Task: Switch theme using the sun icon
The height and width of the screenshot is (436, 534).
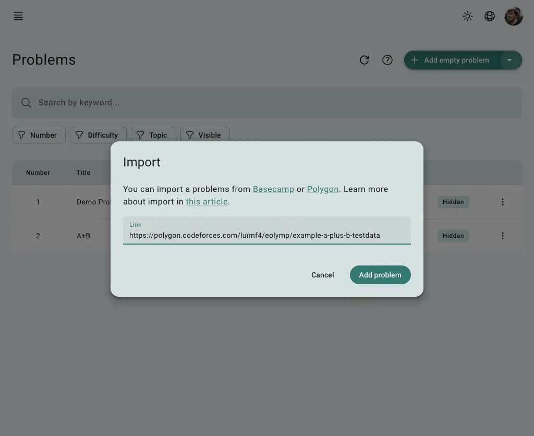Action: pyautogui.click(x=467, y=16)
